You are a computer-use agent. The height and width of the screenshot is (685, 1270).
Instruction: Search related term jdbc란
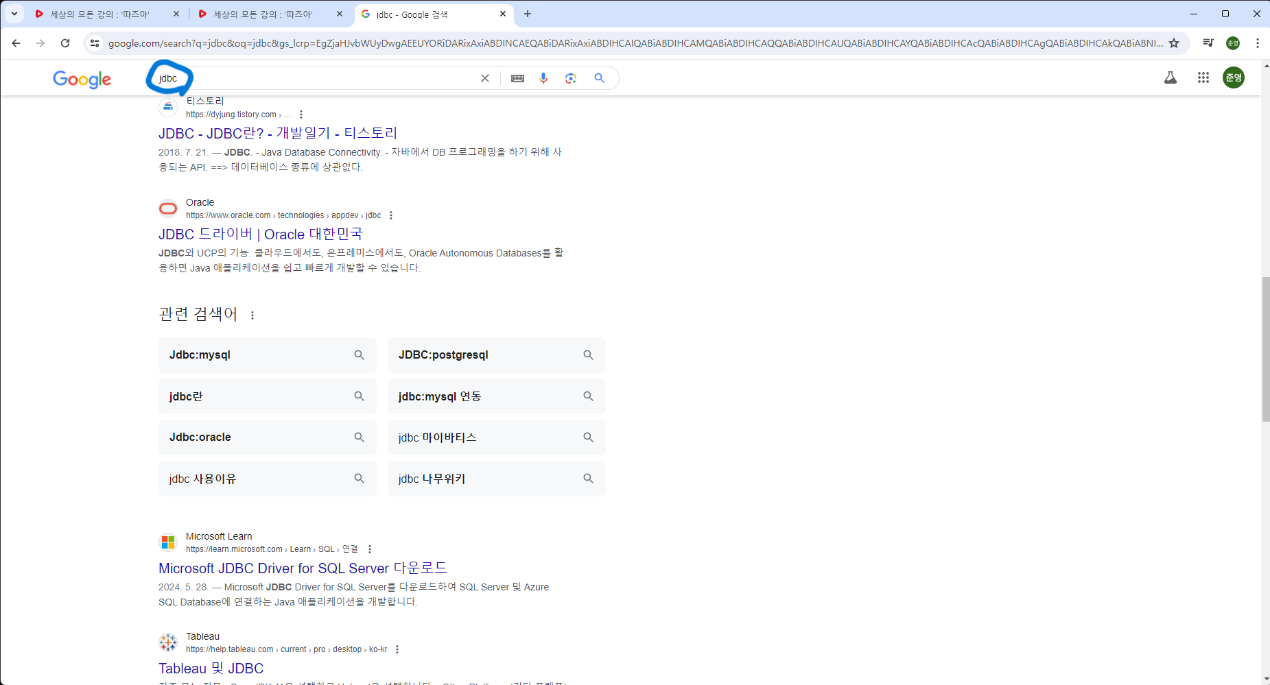tap(268, 396)
